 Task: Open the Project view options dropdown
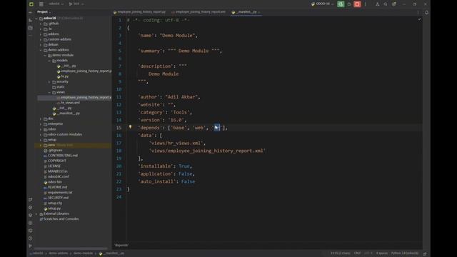click(44, 12)
